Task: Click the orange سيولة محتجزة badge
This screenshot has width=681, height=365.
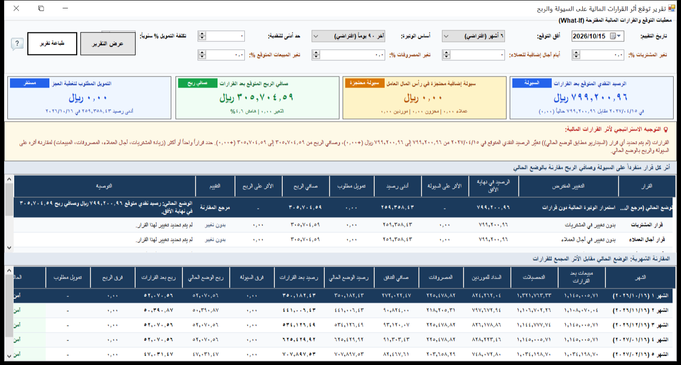Action: coord(365,83)
